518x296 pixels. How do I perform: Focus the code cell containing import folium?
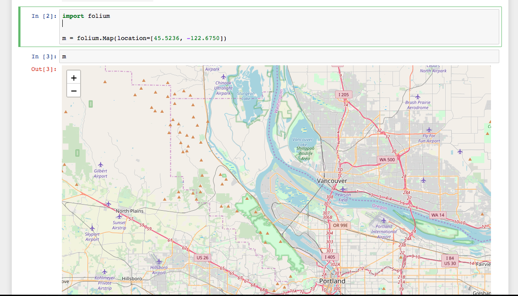point(279,27)
